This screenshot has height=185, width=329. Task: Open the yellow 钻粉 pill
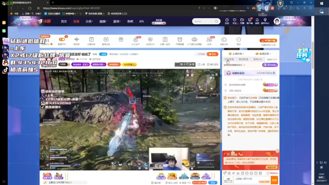129,65
